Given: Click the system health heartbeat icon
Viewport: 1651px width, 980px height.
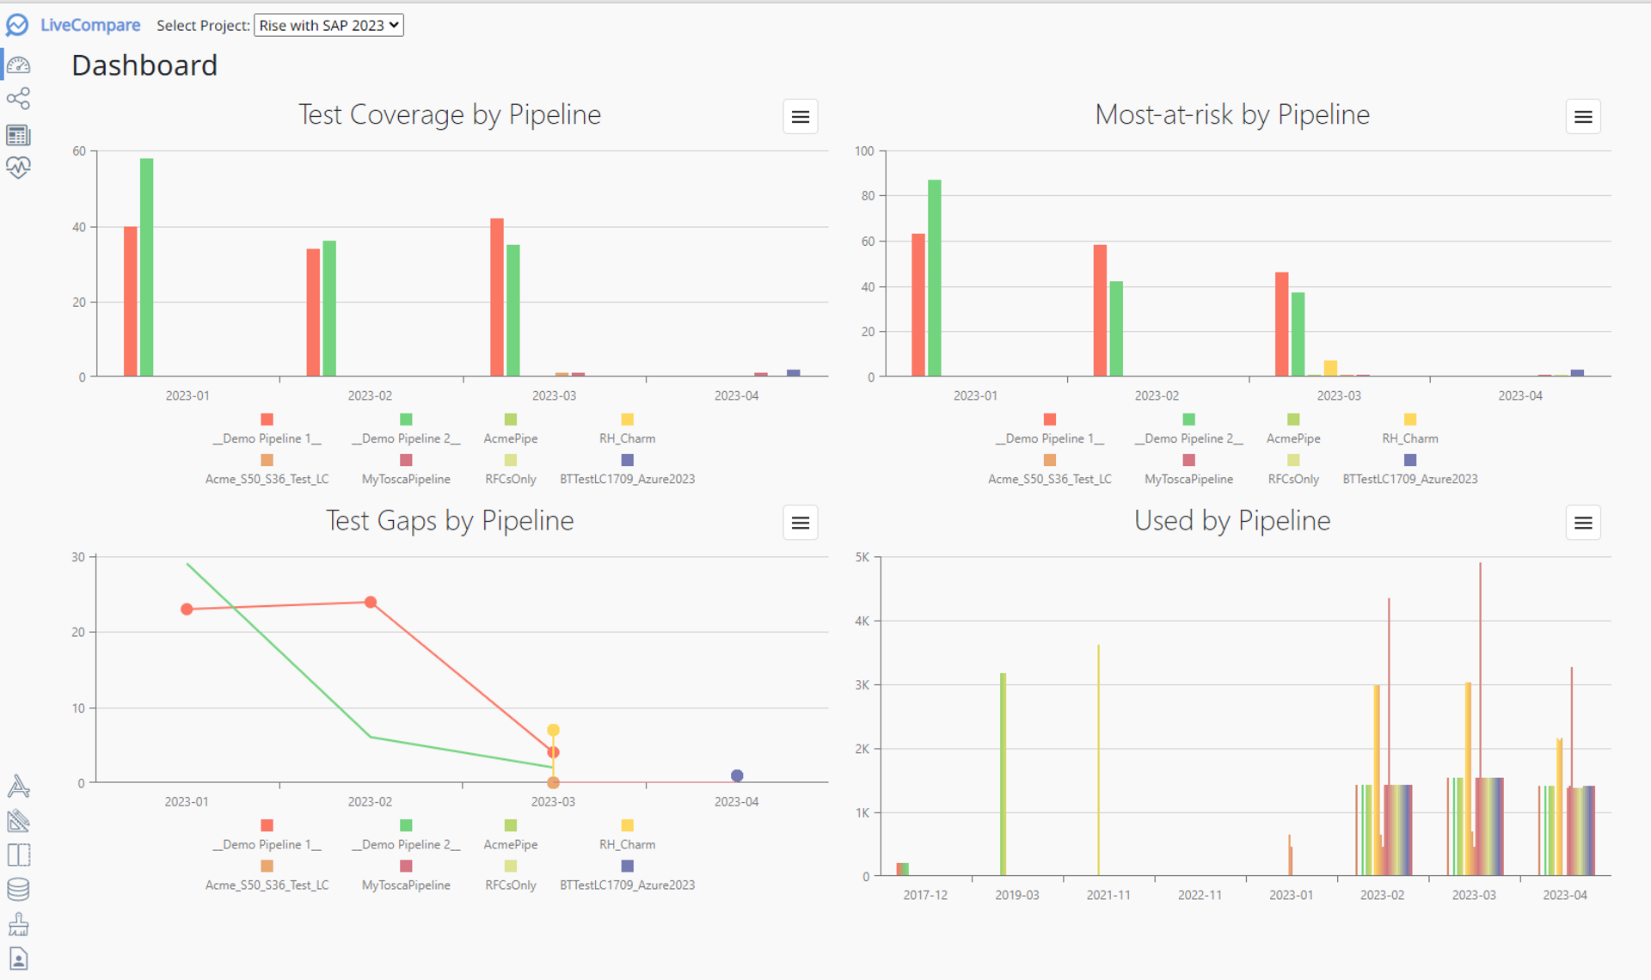Looking at the screenshot, I should 18,168.
